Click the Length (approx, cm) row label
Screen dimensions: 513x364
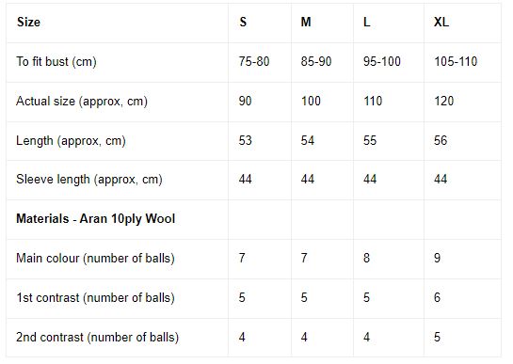pos(71,141)
